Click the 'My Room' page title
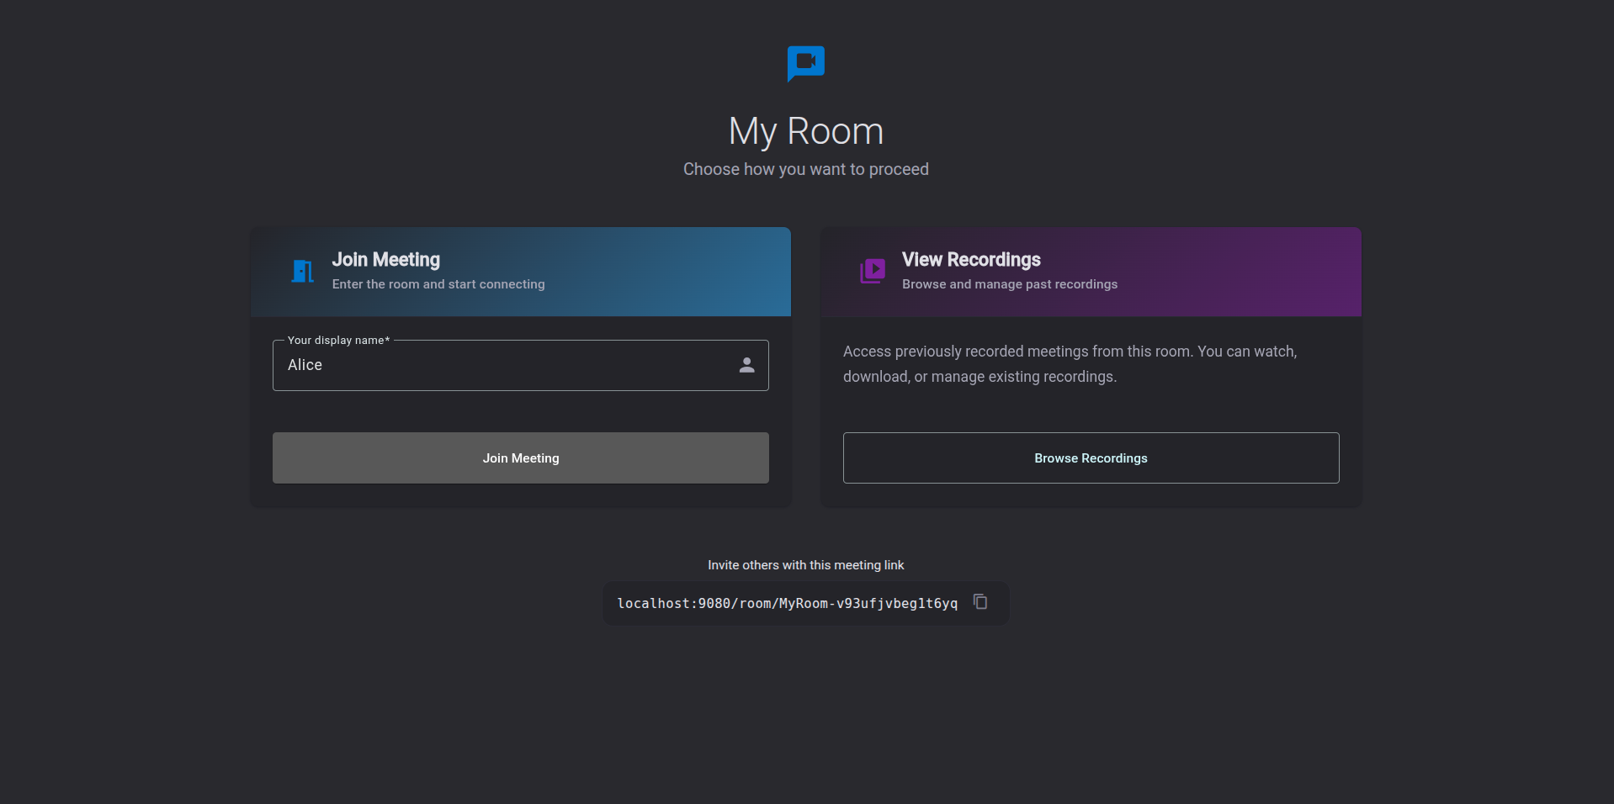The image size is (1614, 804). [x=805, y=131]
